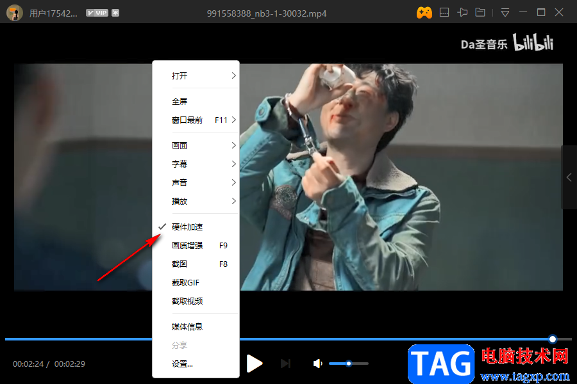This screenshot has width=577, height=384.
Task: Skip to the next video
Action: coord(285,364)
